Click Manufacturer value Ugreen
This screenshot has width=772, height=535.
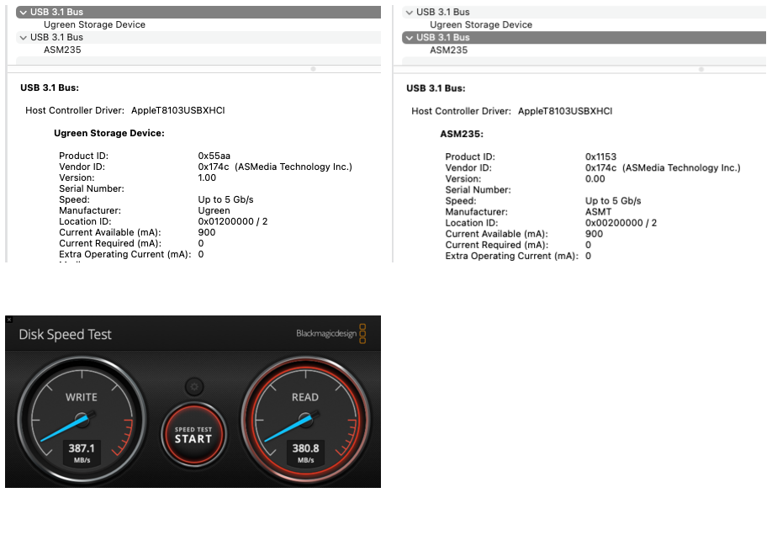pyautogui.click(x=214, y=210)
